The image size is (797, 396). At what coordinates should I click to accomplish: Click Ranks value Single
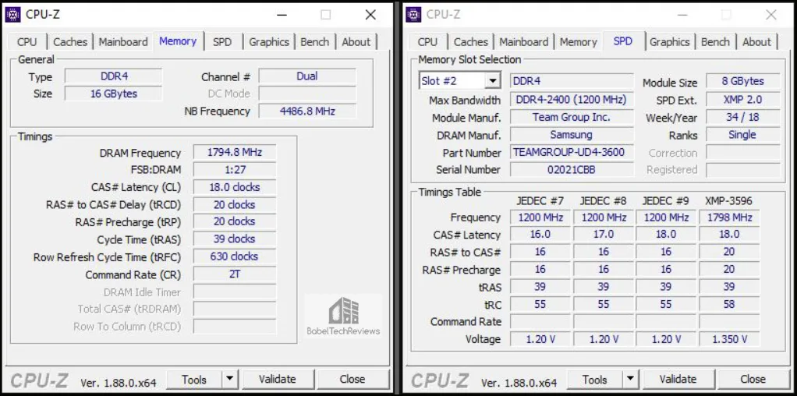(743, 135)
